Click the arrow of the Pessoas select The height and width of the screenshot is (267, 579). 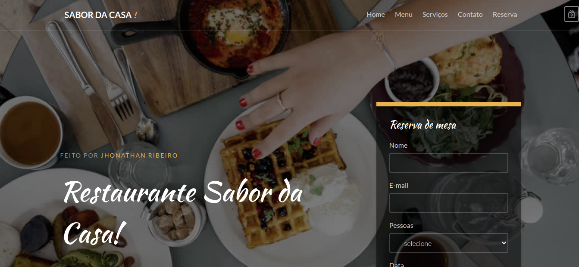pos(504,243)
